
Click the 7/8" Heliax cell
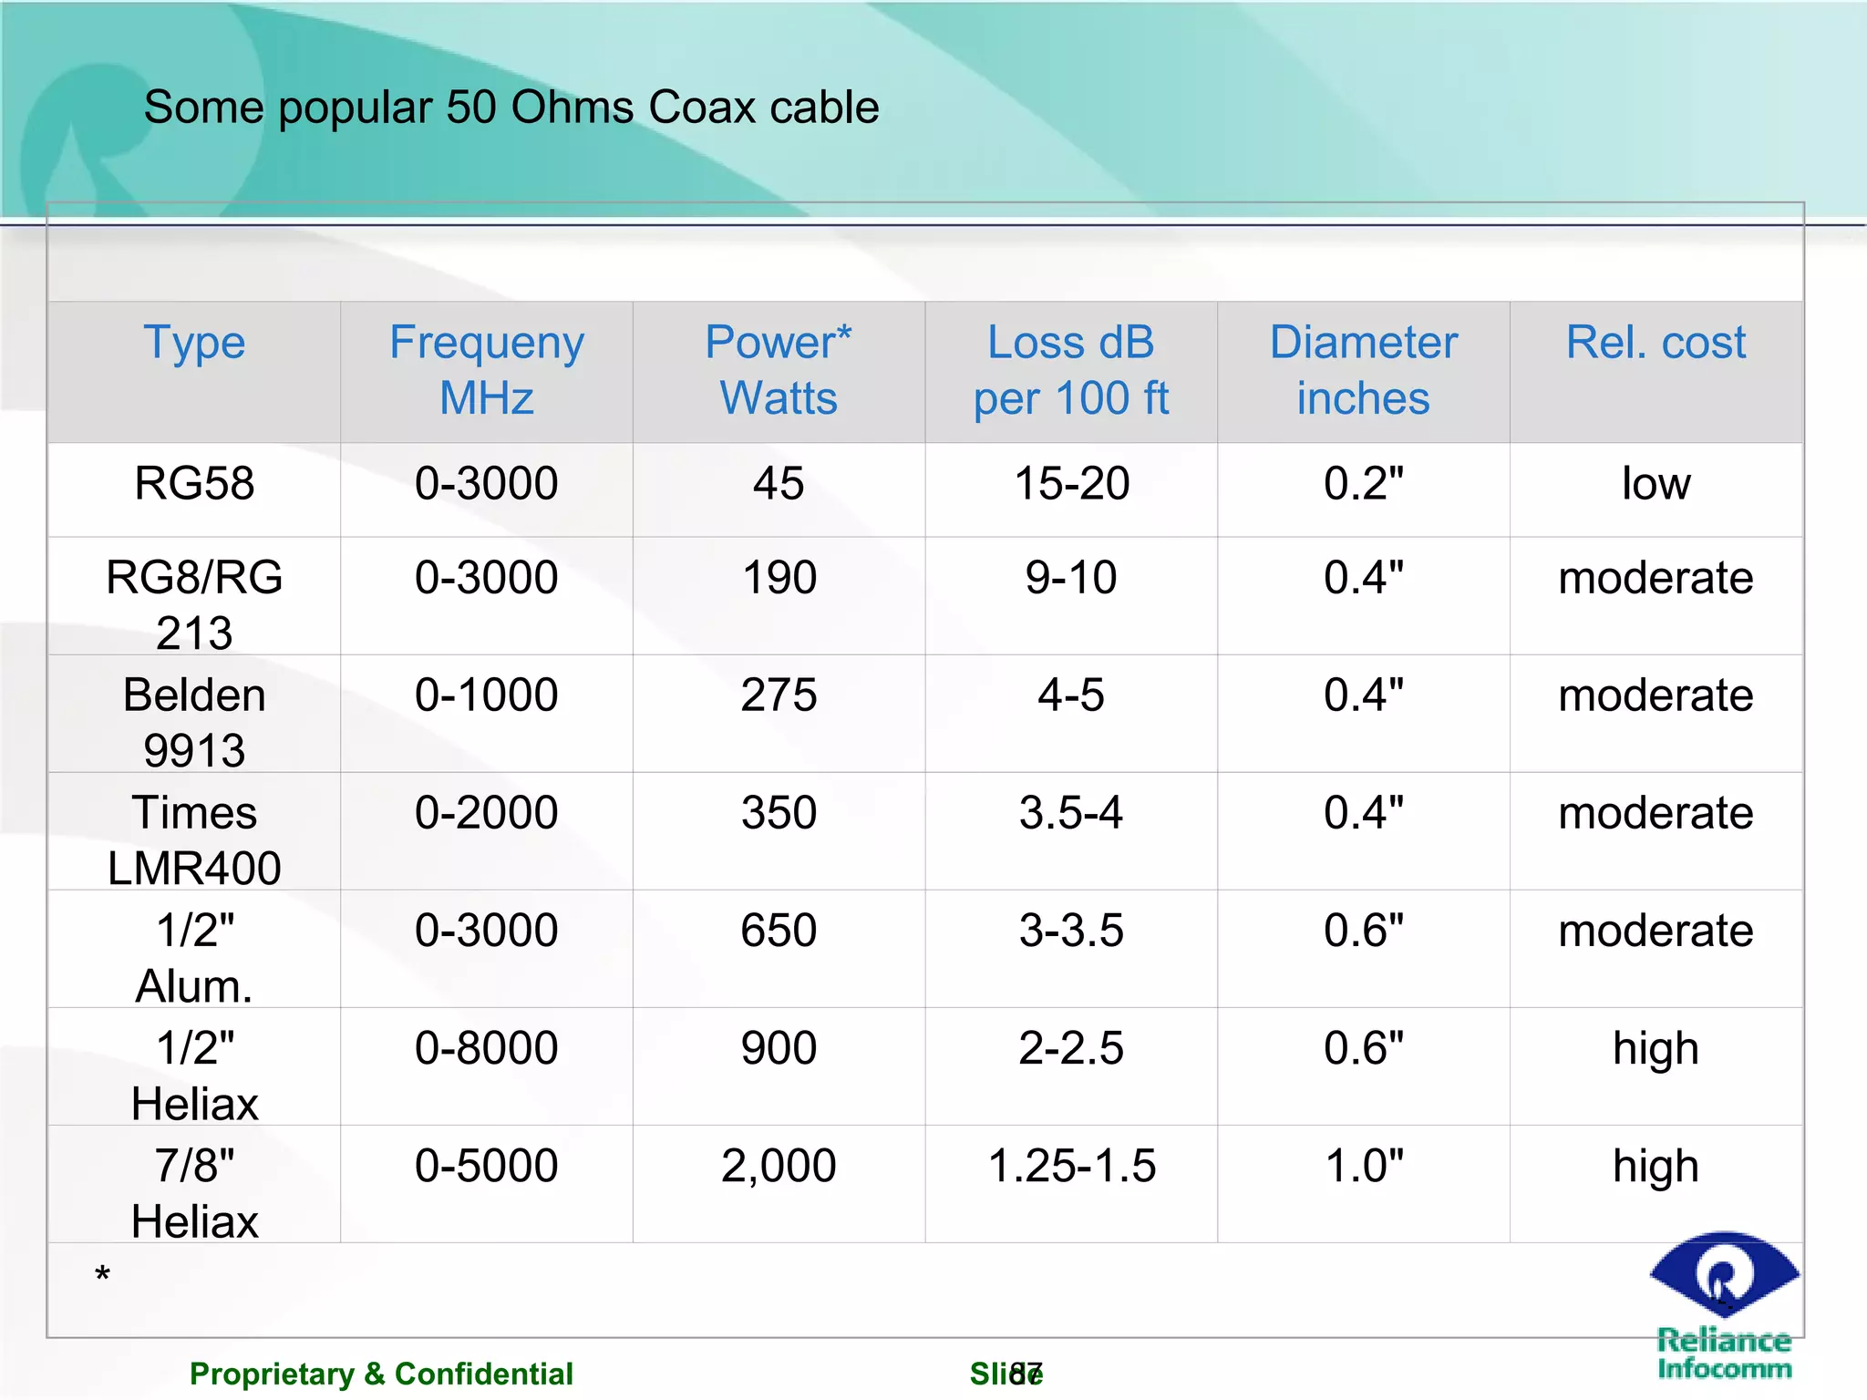pyautogui.click(x=194, y=1191)
